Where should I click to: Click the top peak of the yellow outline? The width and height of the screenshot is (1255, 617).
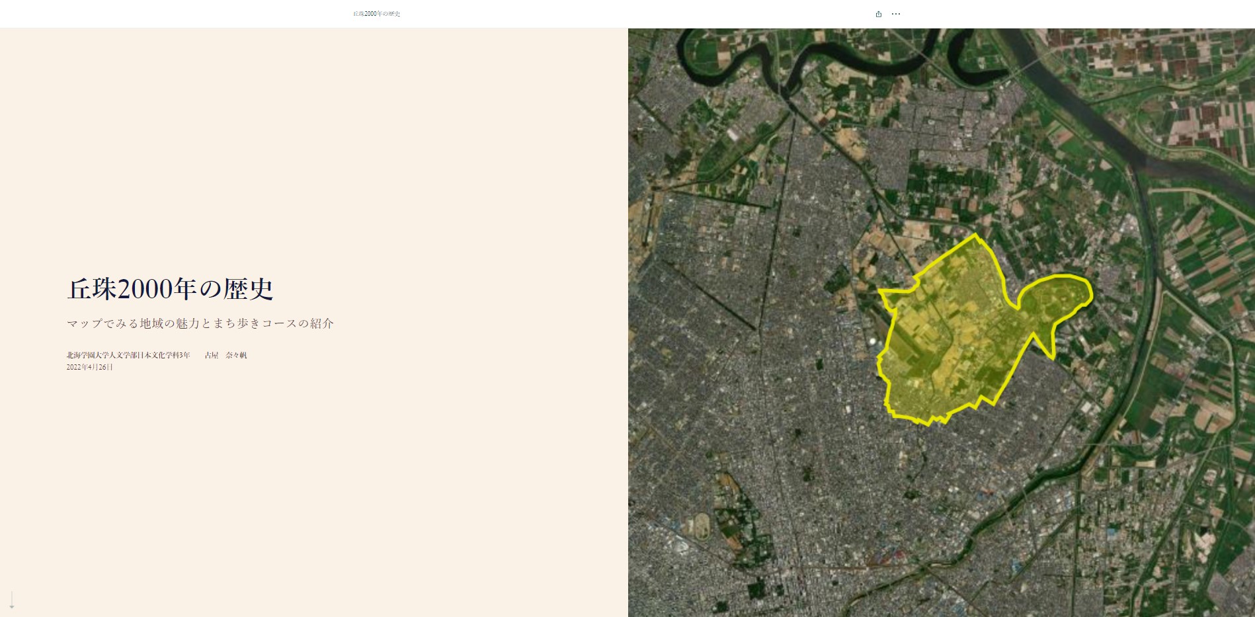[x=976, y=235]
